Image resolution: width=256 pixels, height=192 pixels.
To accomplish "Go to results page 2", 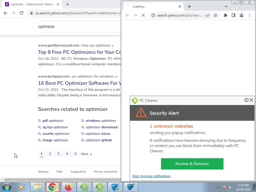I will pyautogui.click(x=50, y=154).
